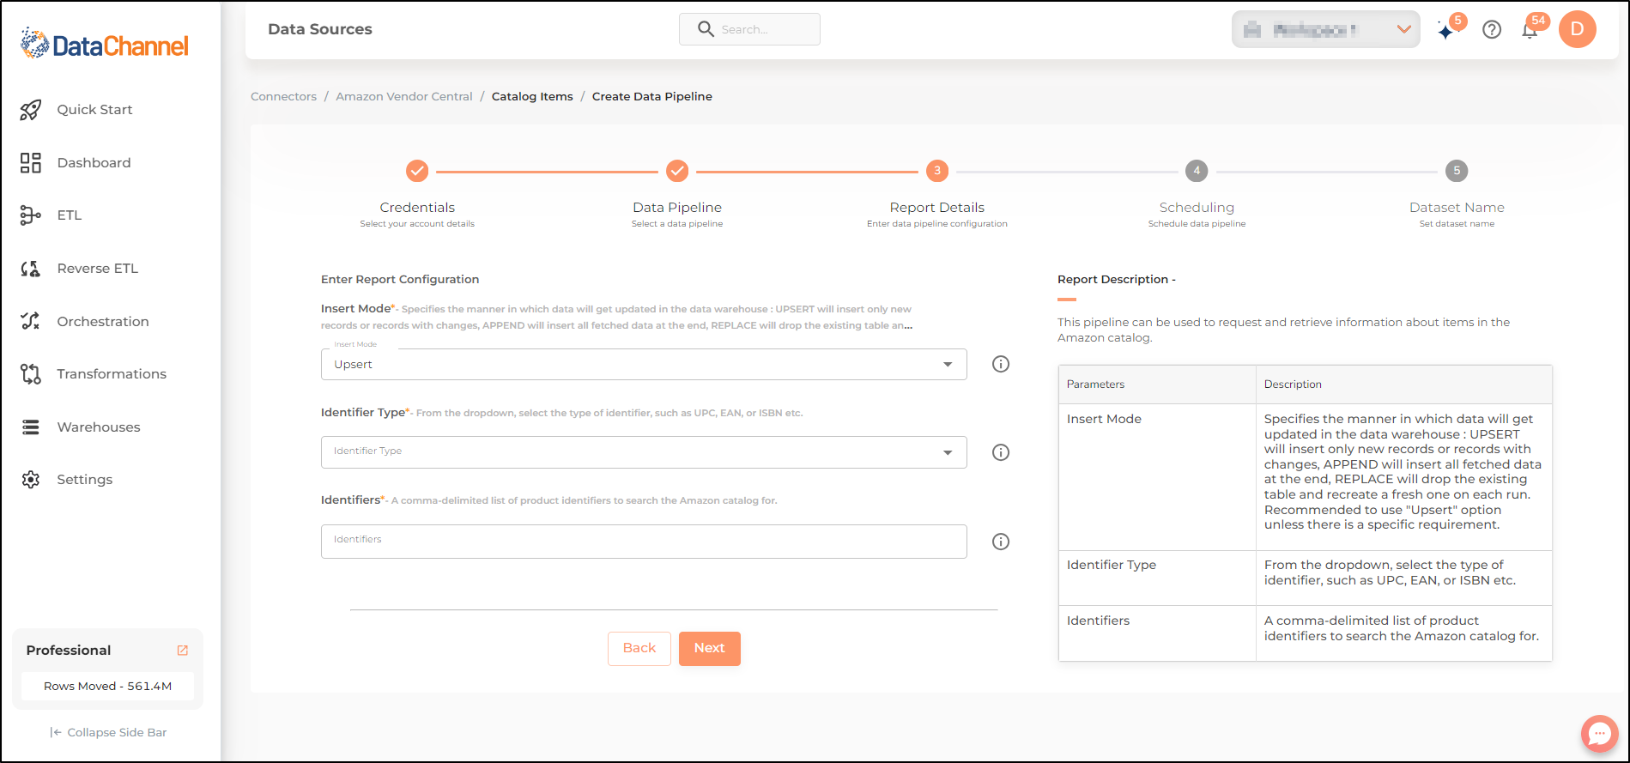Image resolution: width=1630 pixels, height=763 pixels.
Task: Click the completed Data Pipeline step checkmark
Action: [677, 171]
